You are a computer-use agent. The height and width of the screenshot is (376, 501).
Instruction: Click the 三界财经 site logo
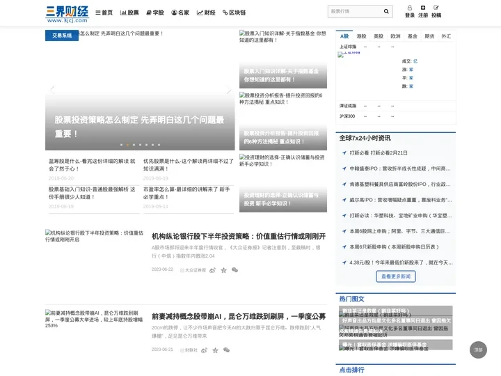[67, 14]
